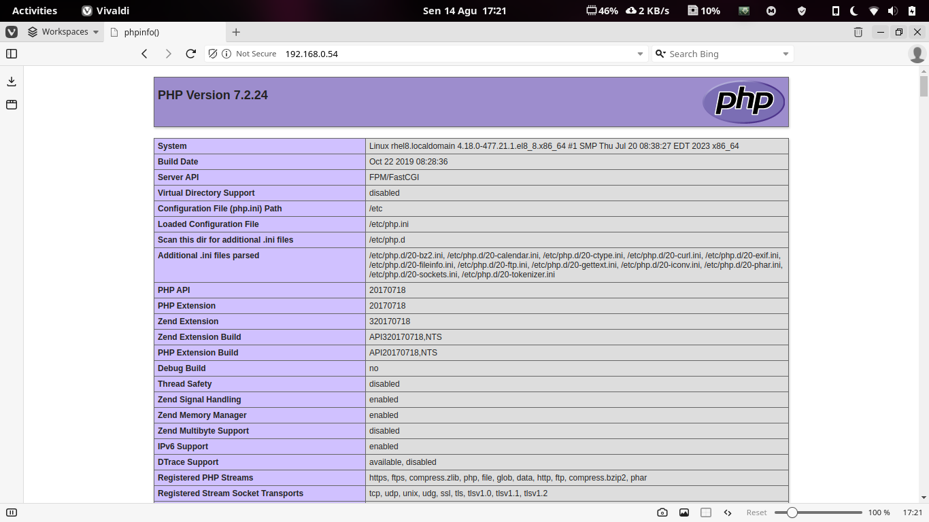Take a screenshot with the Capture Page icon

(662, 512)
